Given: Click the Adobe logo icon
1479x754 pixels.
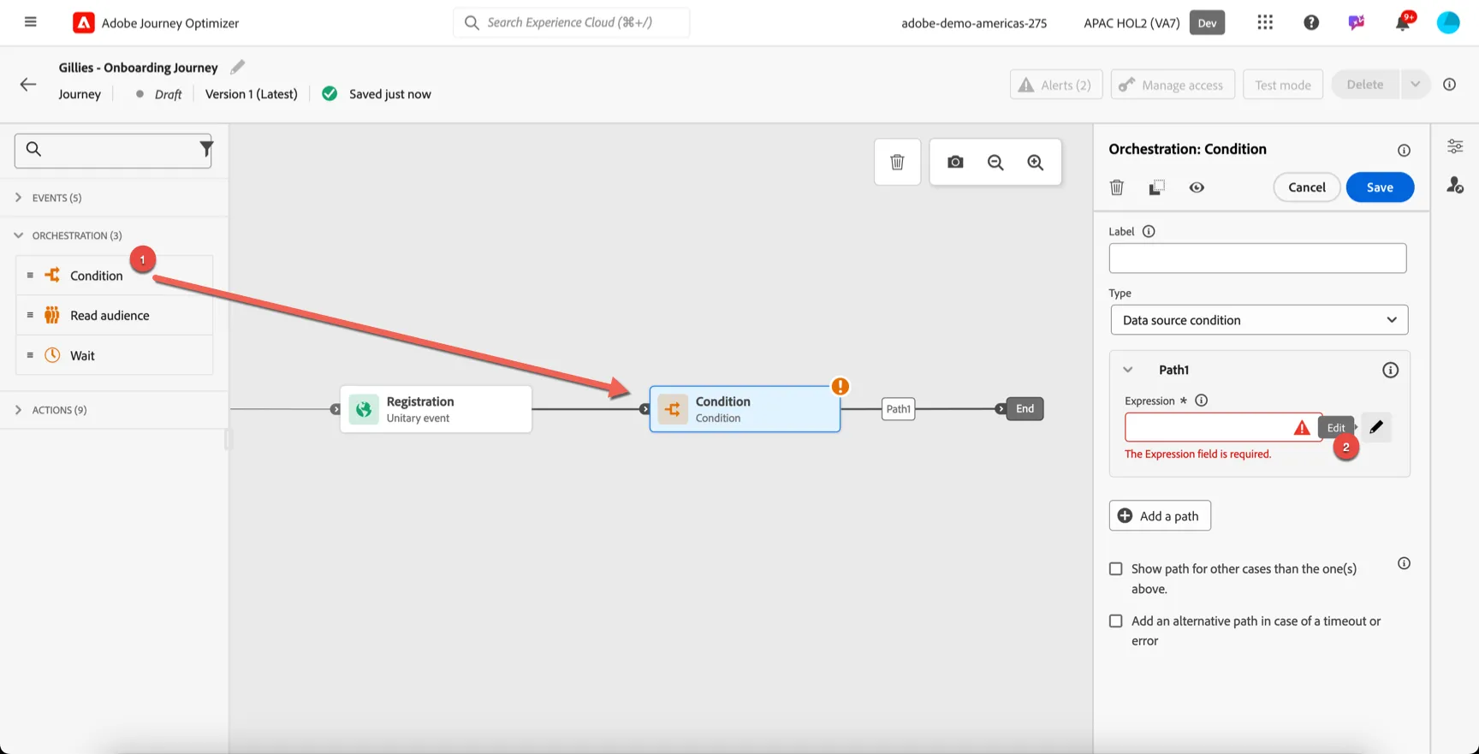Looking at the screenshot, I should 83,23.
